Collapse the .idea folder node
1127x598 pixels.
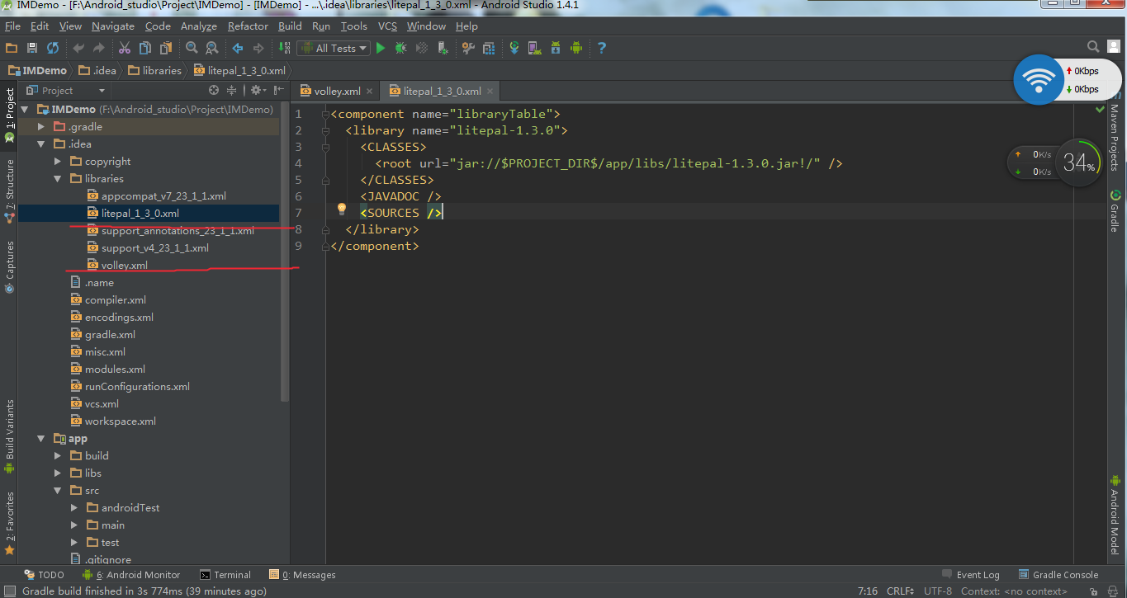(41, 144)
